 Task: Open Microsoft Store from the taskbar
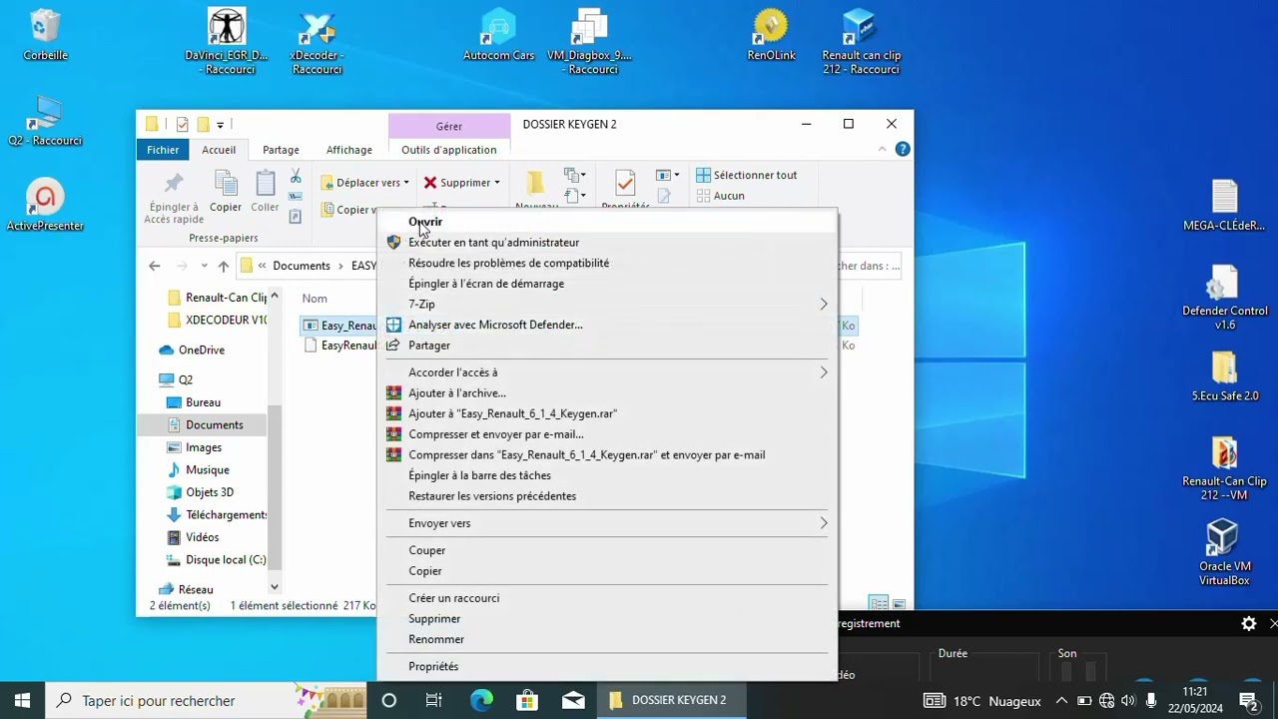click(527, 700)
